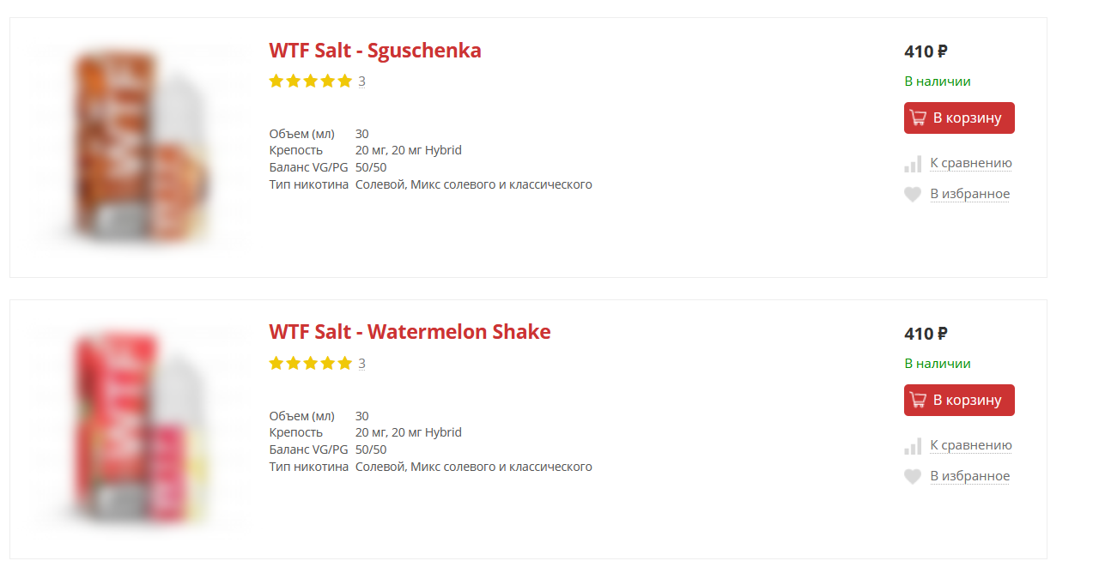This screenshot has width=1093, height=567.
Task: Click the review count next to Sguschenka stars
Action: [x=362, y=81]
